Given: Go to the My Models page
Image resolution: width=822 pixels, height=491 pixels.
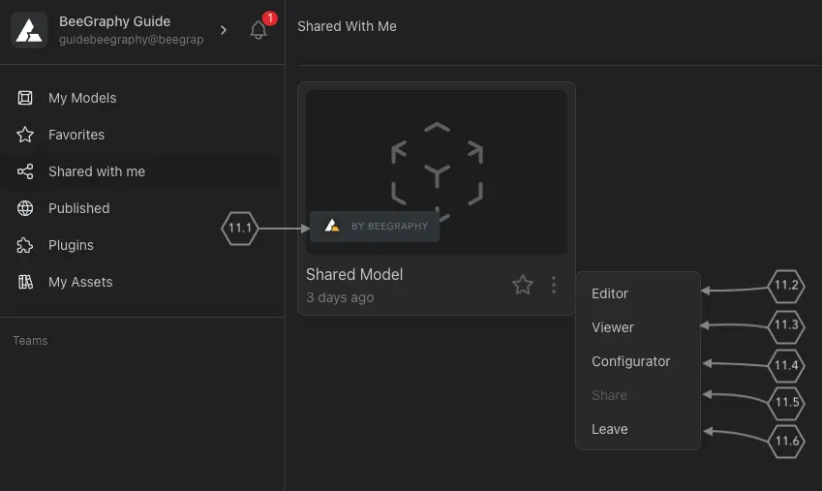Looking at the screenshot, I should click(x=82, y=98).
